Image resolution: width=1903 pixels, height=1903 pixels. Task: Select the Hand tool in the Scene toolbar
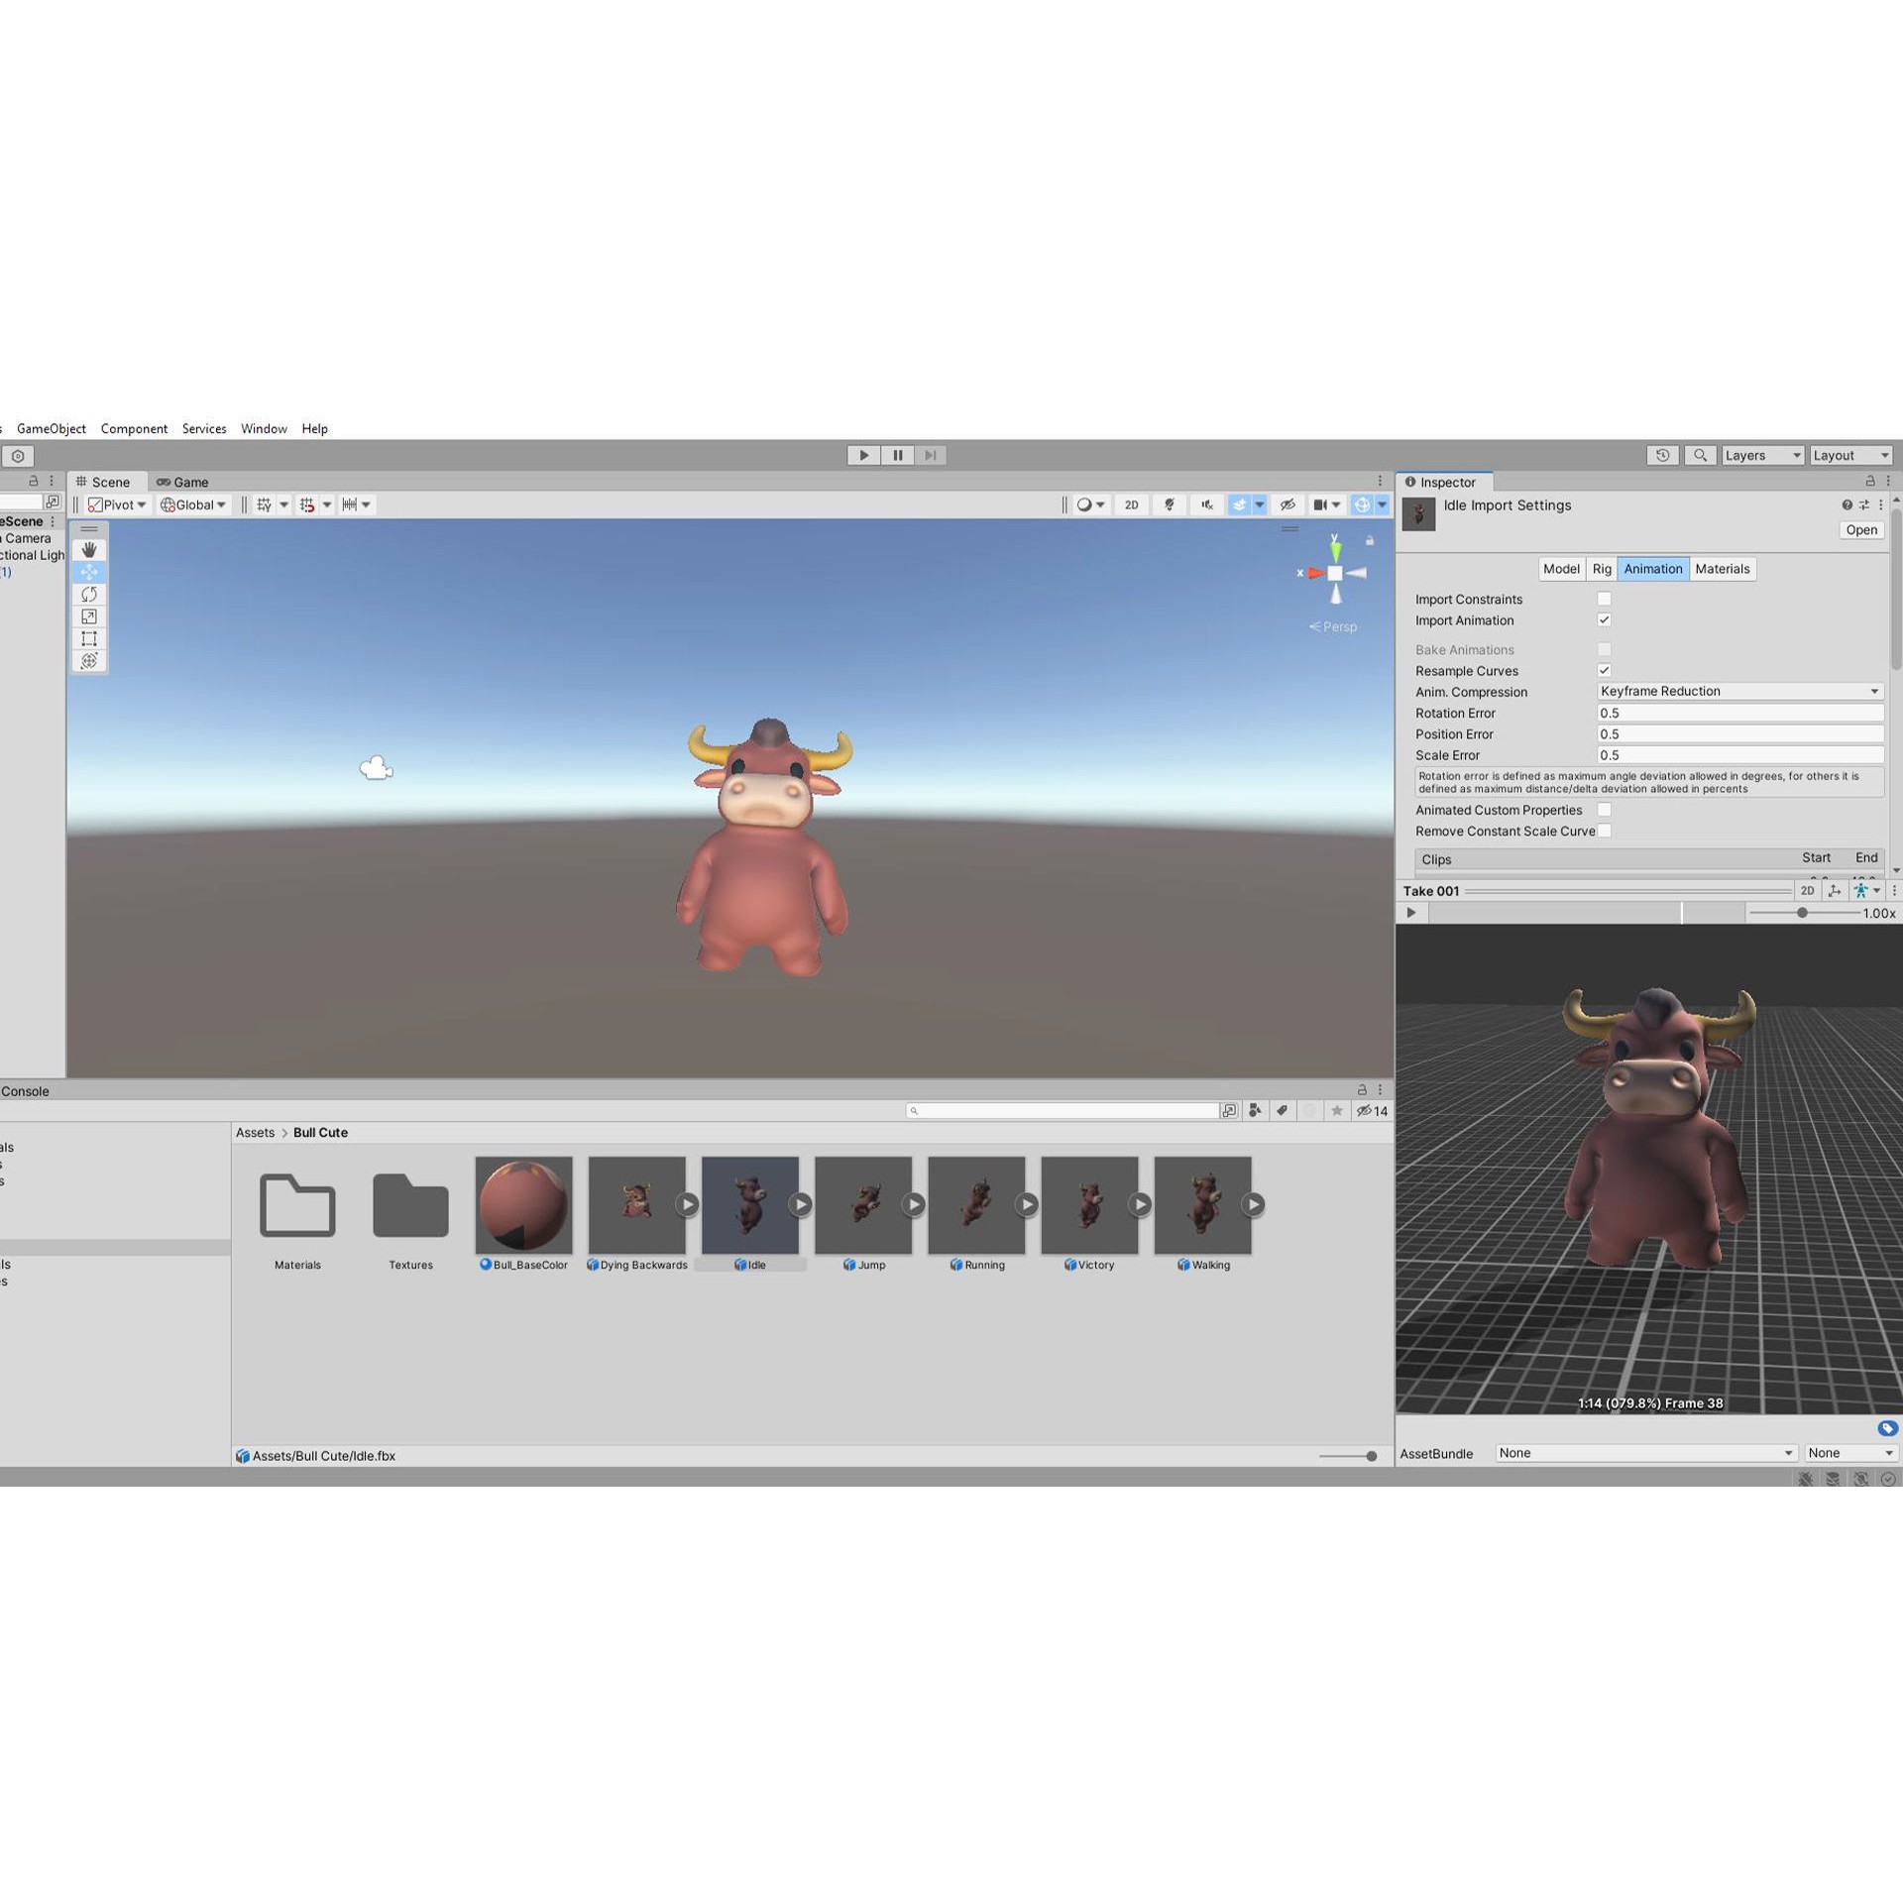(89, 549)
